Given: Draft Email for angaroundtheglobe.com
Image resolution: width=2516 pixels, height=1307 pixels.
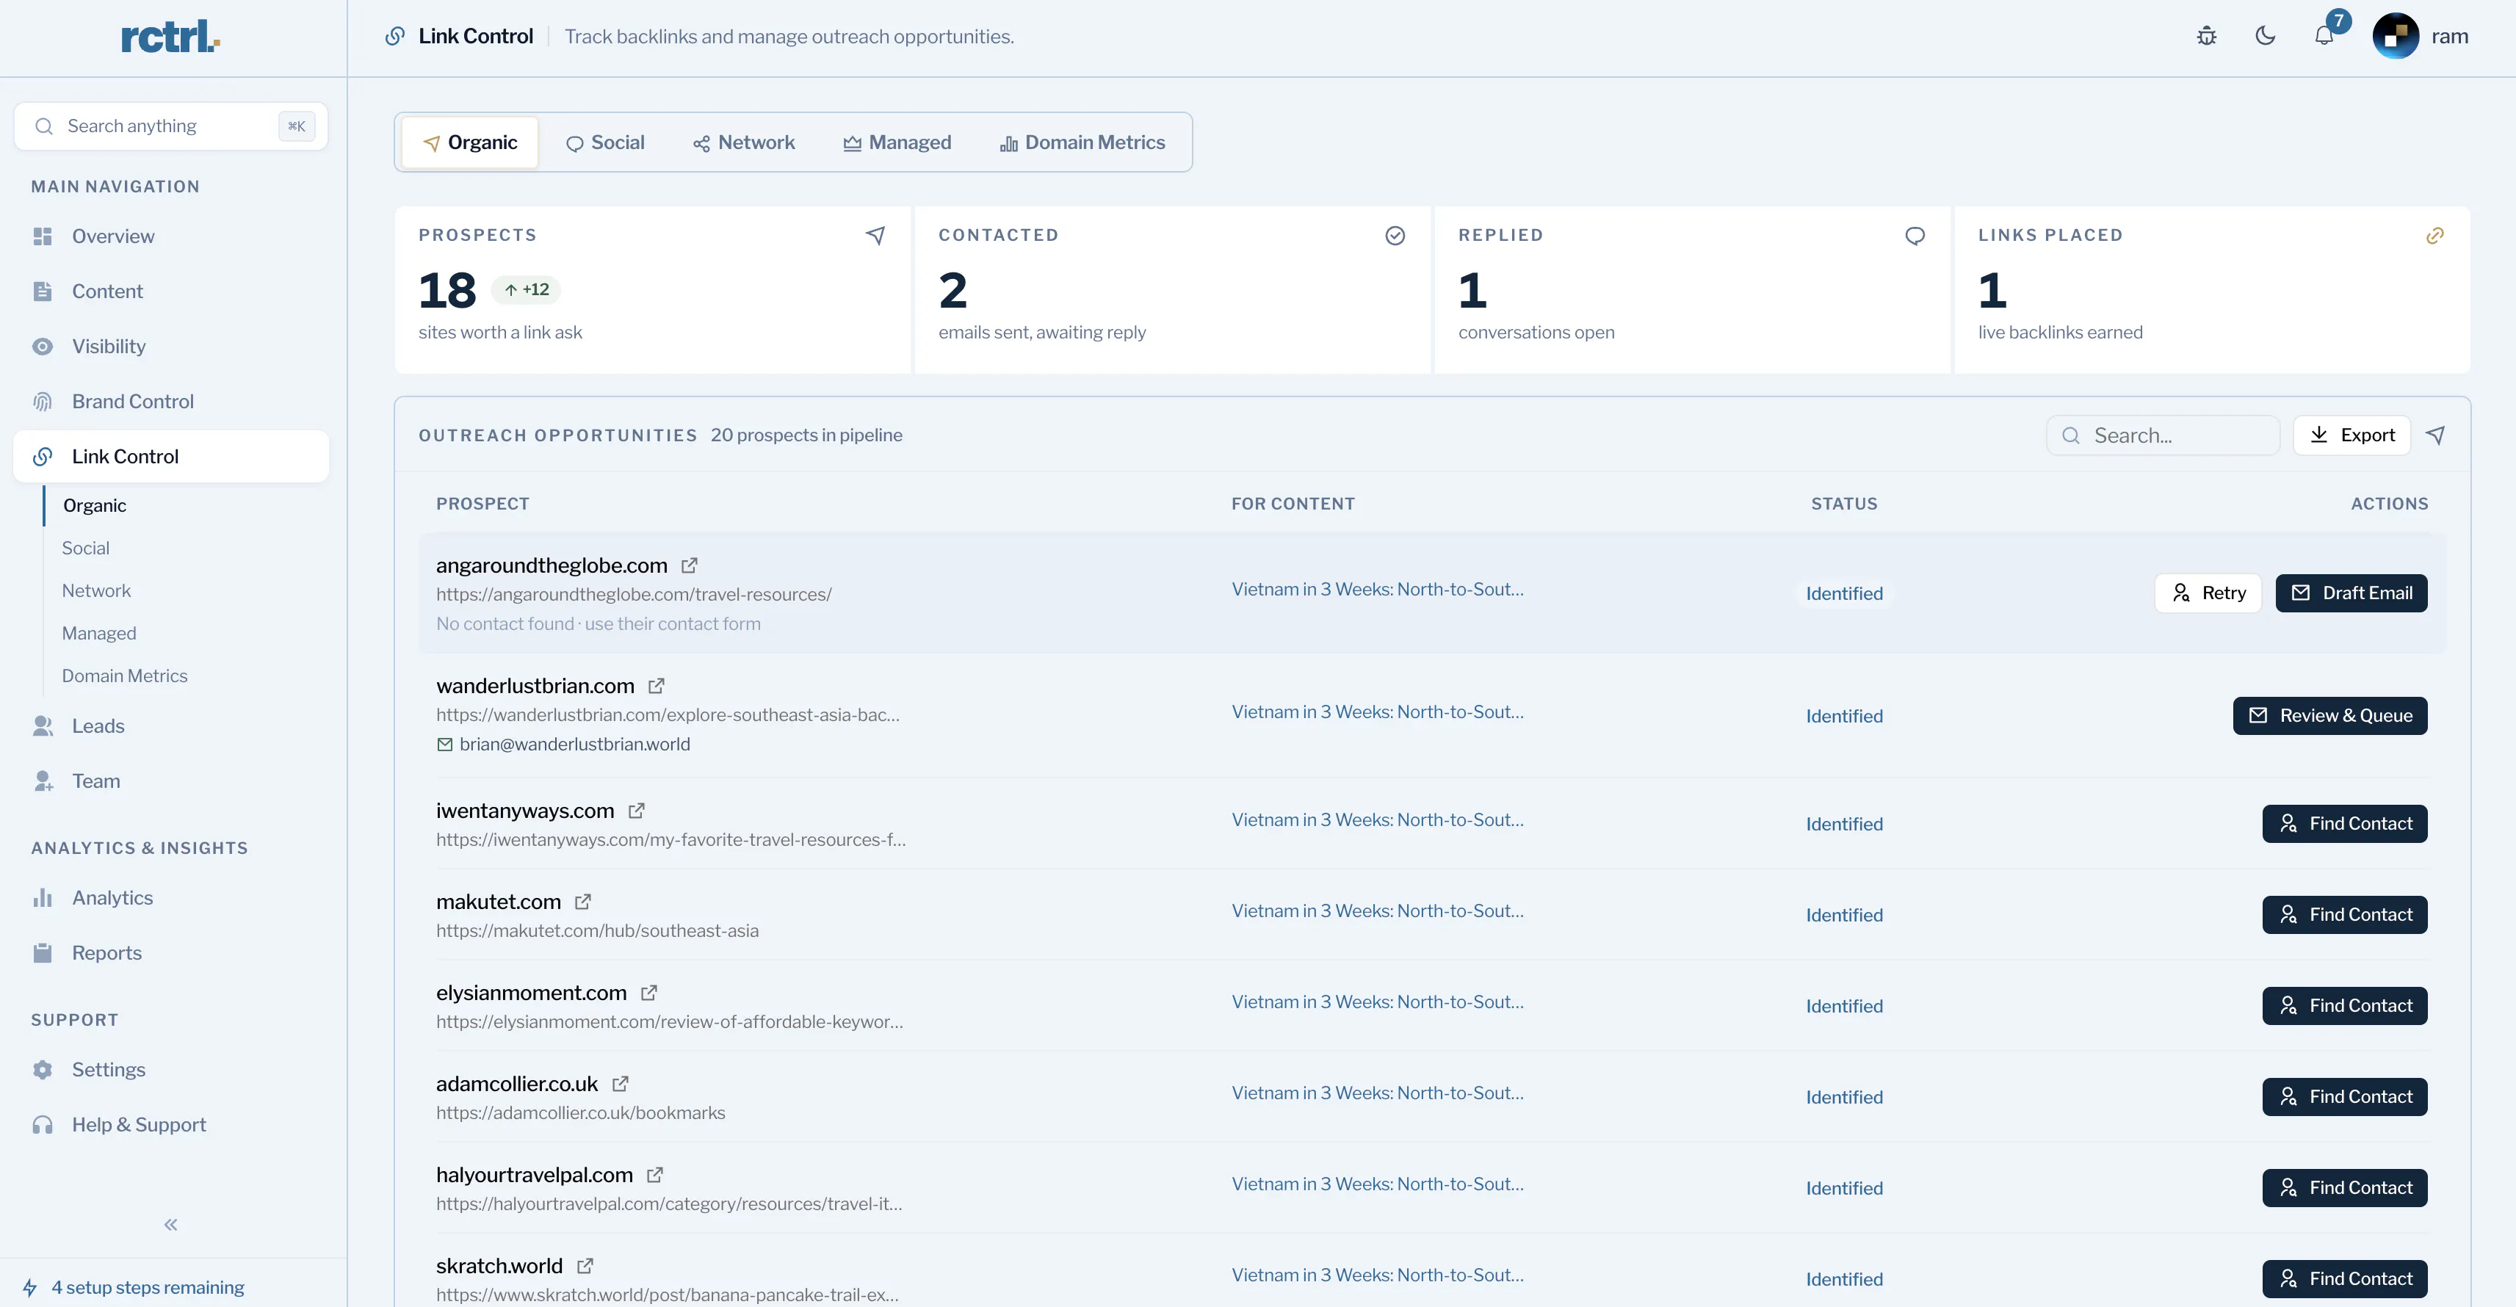Looking at the screenshot, I should tap(2351, 593).
